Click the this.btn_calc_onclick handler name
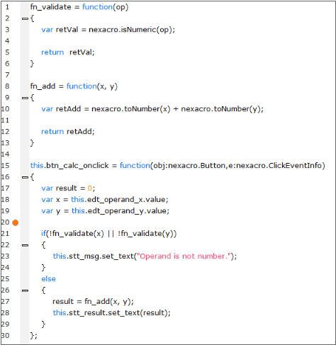 [69, 166]
